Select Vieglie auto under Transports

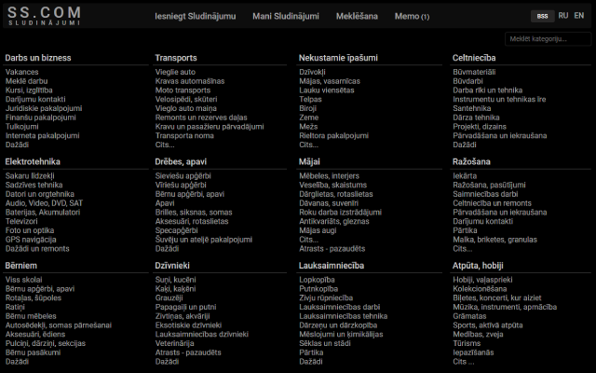point(175,72)
